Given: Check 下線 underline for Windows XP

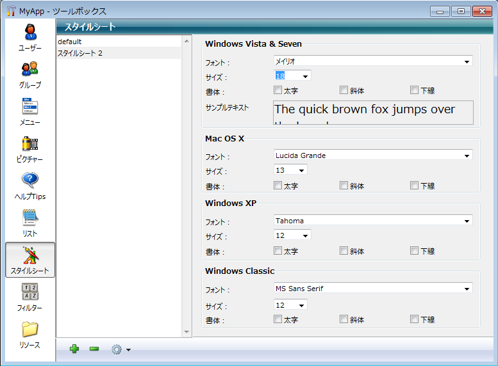Looking at the screenshot, I should 415,251.
